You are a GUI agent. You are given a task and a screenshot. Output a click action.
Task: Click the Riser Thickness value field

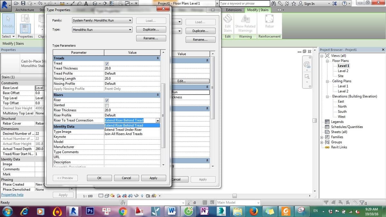[132, 110]
